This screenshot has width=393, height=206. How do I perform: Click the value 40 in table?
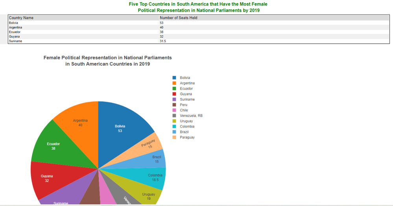[162, 27]
